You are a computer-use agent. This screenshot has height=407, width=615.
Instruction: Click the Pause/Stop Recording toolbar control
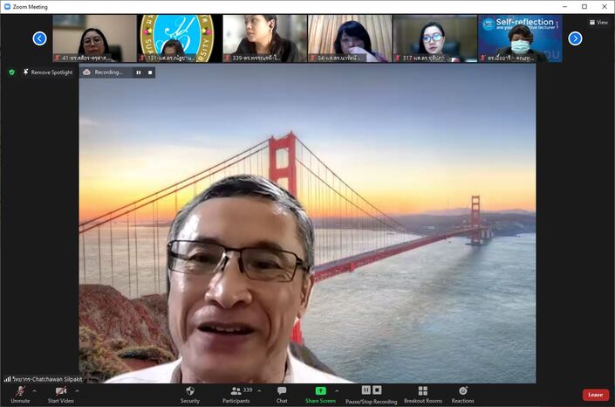pos(371,390)
